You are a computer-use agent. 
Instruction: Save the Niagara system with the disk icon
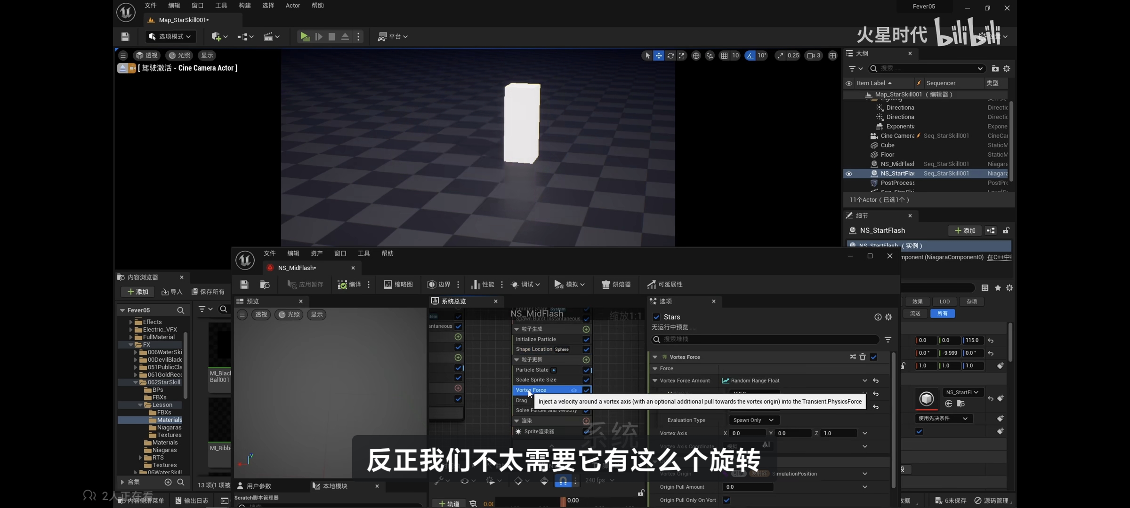point(244,285)
